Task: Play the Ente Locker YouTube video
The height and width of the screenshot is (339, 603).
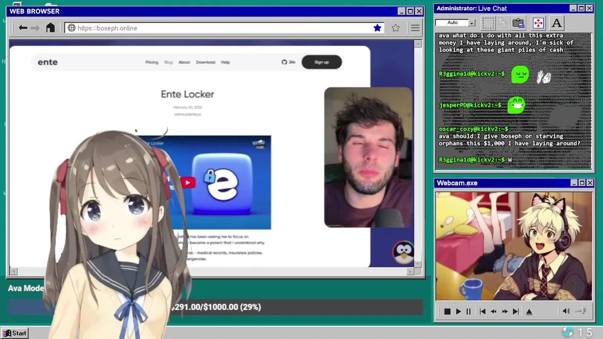Action: [x=187, y=183]
